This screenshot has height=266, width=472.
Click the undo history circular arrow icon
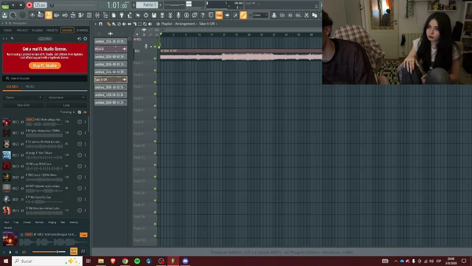point(146,15)
